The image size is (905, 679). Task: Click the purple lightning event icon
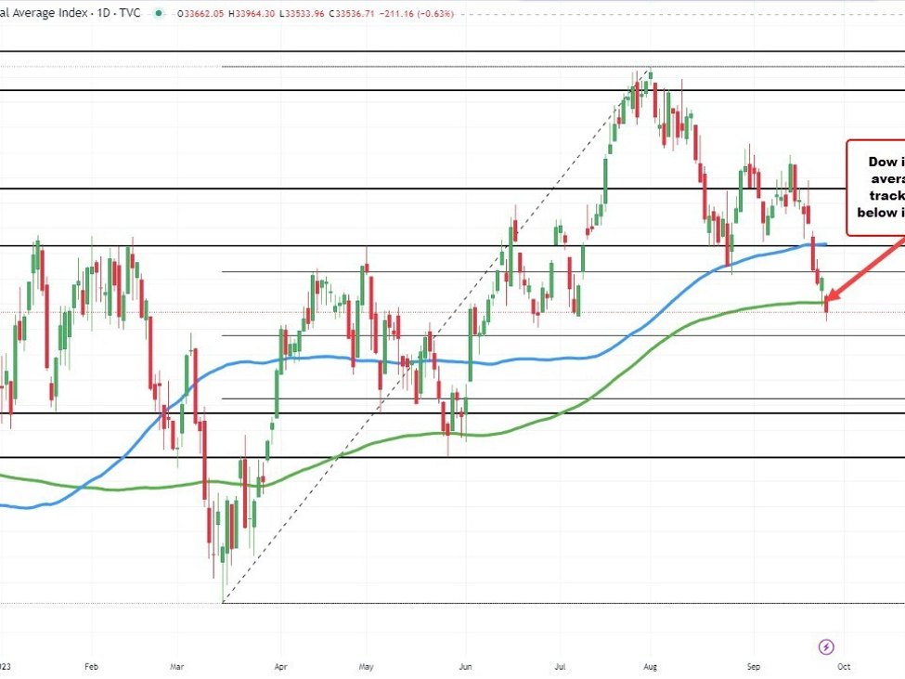[x=826, y=646]
